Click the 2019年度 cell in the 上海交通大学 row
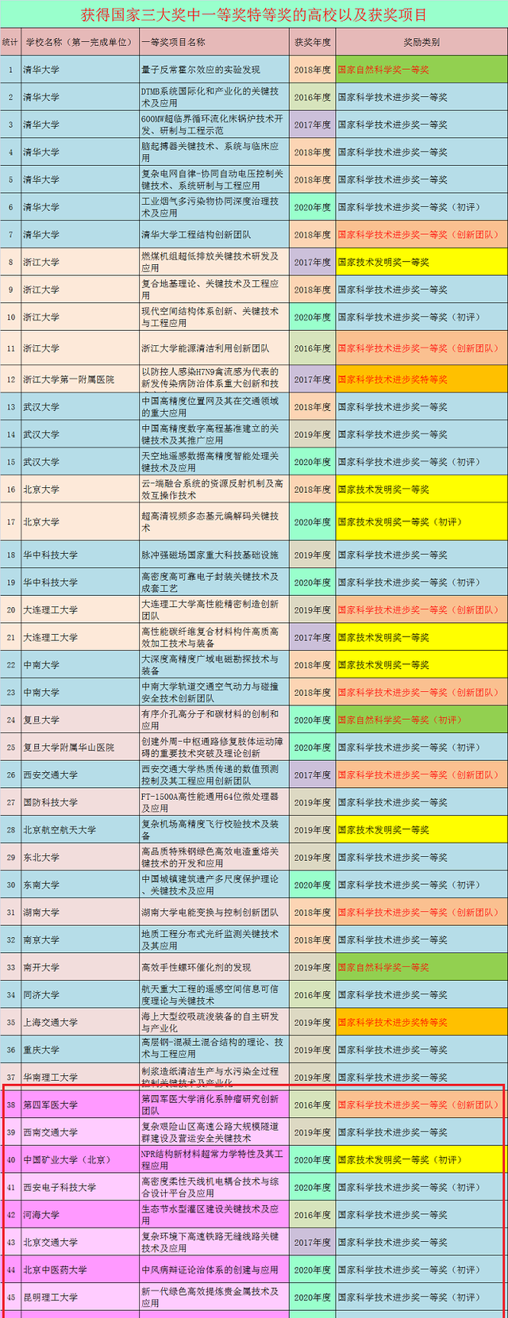The height and width of the screenshot is (1318, 508). point(313,1023)
